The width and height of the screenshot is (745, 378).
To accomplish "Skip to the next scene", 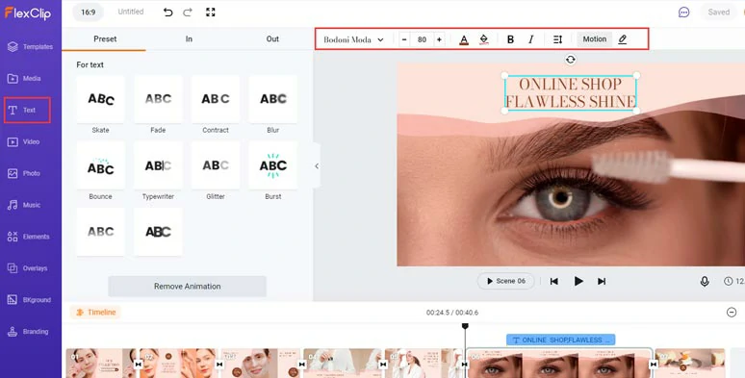I will pyautogui.click(x=602, y=281).
